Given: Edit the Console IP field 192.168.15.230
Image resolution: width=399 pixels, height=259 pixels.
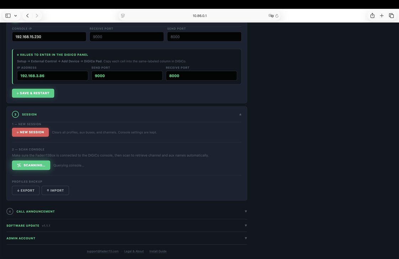Looking at the screenshot, I should pyautogui.click(x=49, y=37).
